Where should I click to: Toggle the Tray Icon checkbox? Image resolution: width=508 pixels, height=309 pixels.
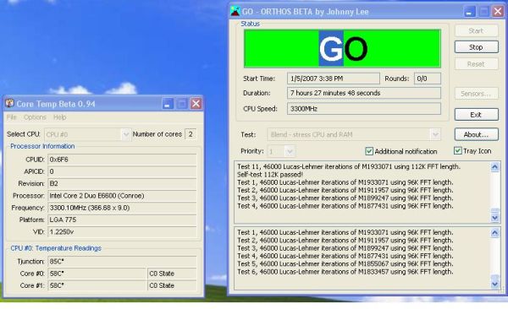(457, 150)
